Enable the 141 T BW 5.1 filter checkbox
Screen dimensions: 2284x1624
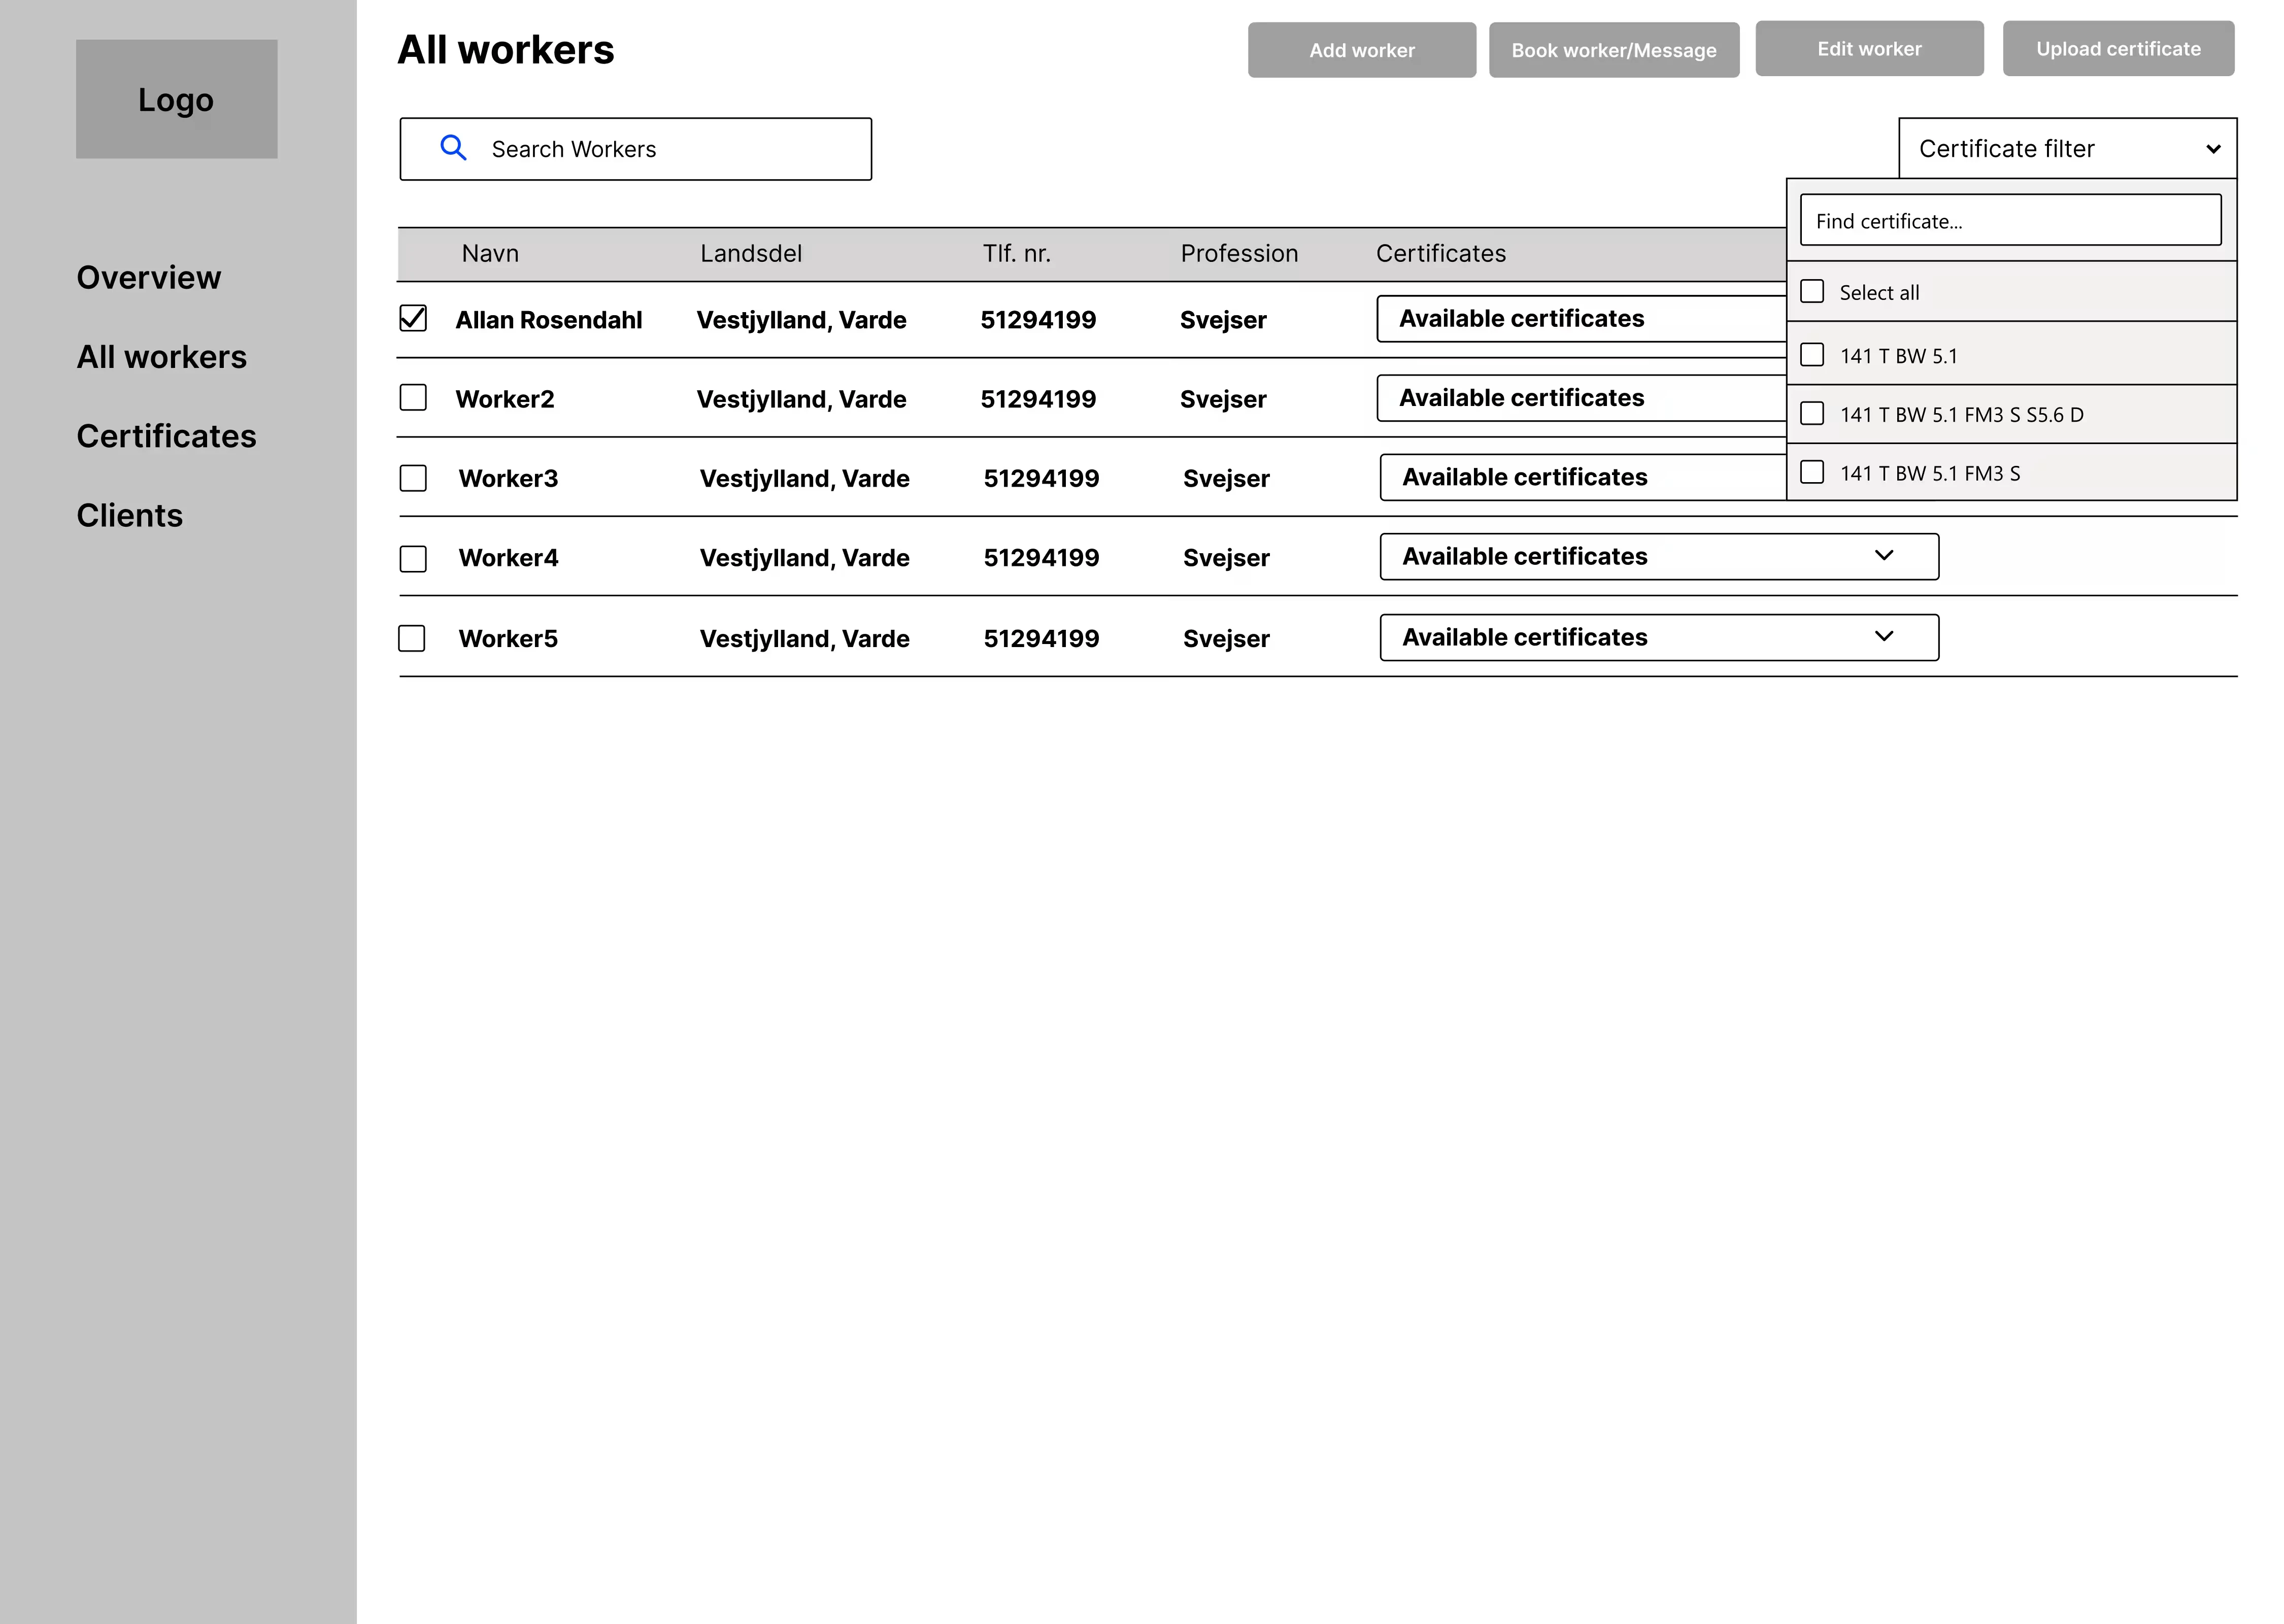coord(1811,355)
